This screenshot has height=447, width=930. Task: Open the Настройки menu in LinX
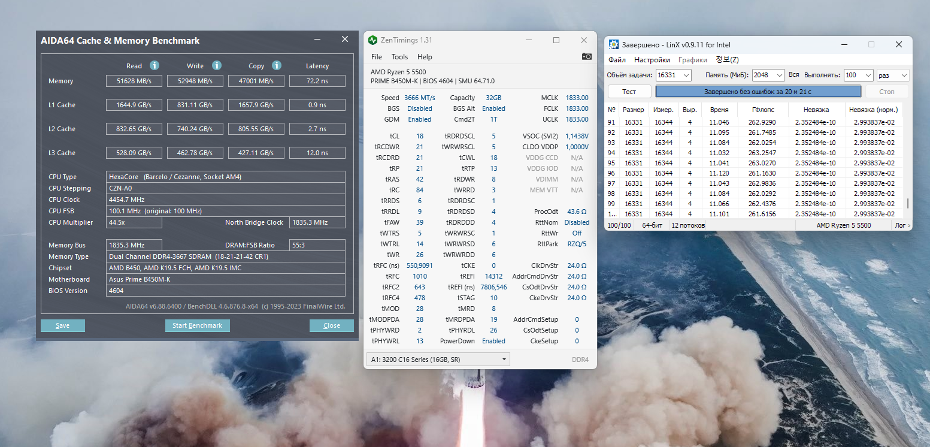pyautogui.click(x=652, y=60)
